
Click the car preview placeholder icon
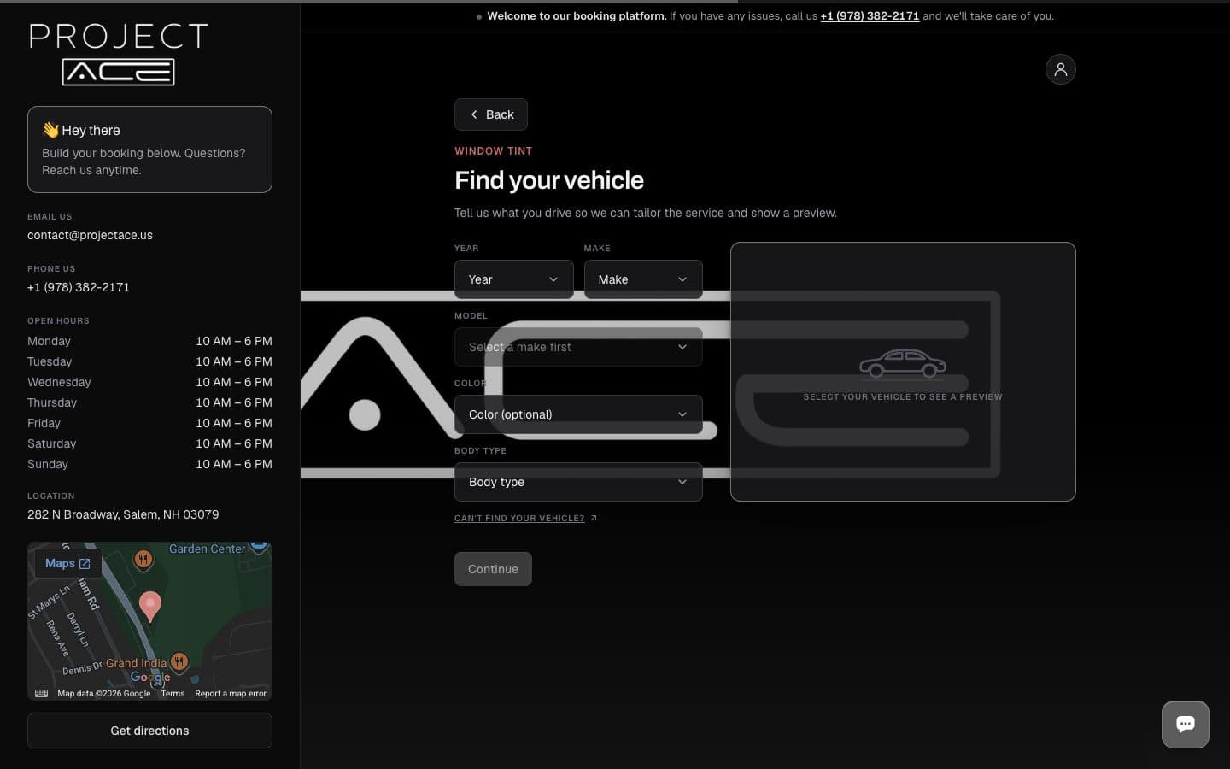tap(903, 363)
